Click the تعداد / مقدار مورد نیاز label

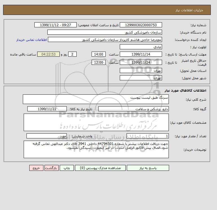pos(191,136)
